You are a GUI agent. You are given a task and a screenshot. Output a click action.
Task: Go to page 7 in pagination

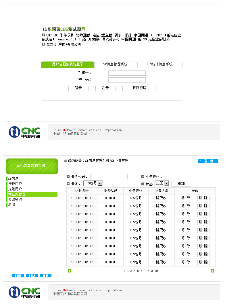point(145,271)
